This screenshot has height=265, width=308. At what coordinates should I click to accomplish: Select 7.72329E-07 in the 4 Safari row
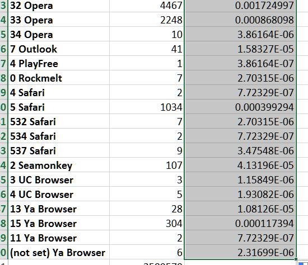coord(240,92)
